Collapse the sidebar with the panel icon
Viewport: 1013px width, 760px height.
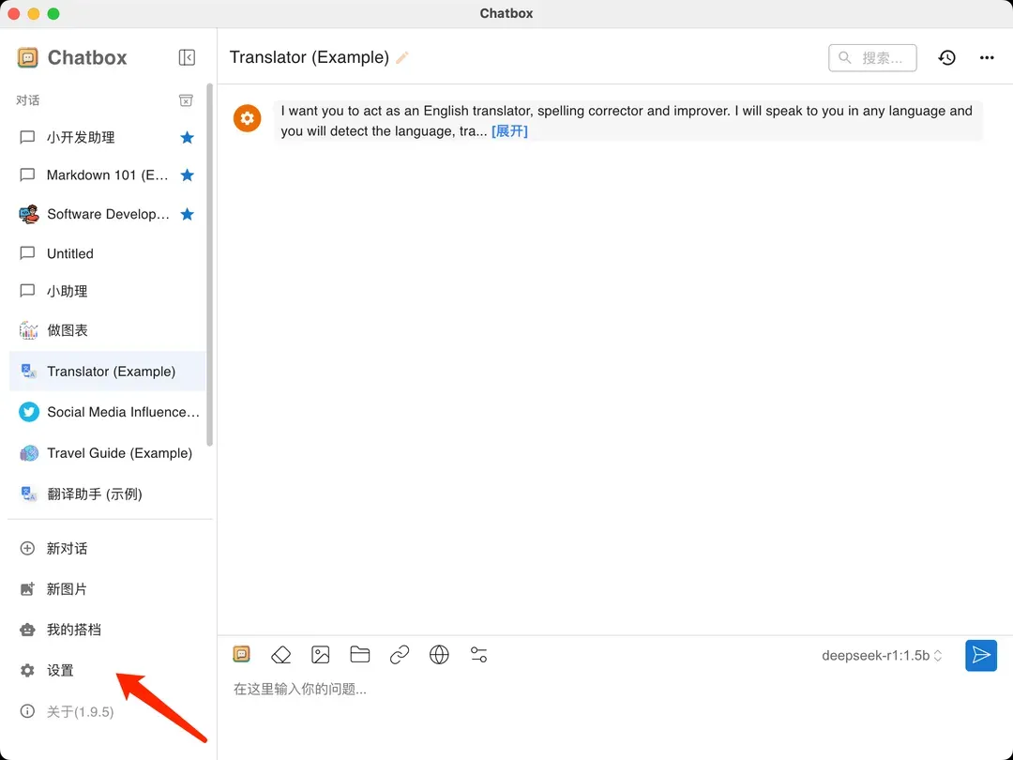187,57
